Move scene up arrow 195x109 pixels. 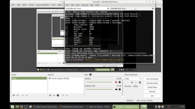tap(23, 95)
